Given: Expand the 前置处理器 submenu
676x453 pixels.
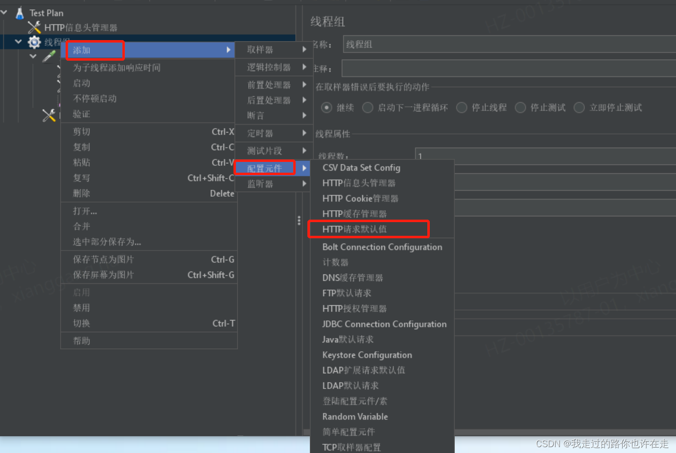Looking at the screenshot, I should 273,85.
